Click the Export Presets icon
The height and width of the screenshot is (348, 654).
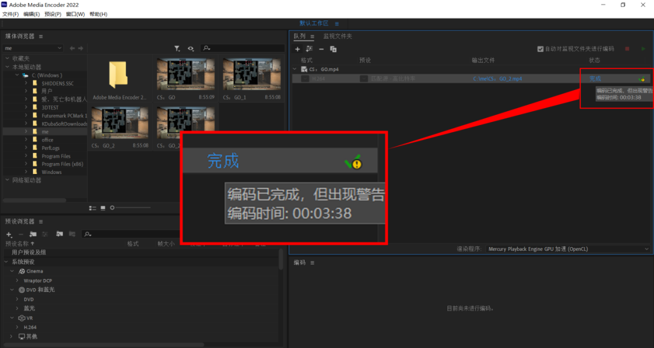point(71,234)
